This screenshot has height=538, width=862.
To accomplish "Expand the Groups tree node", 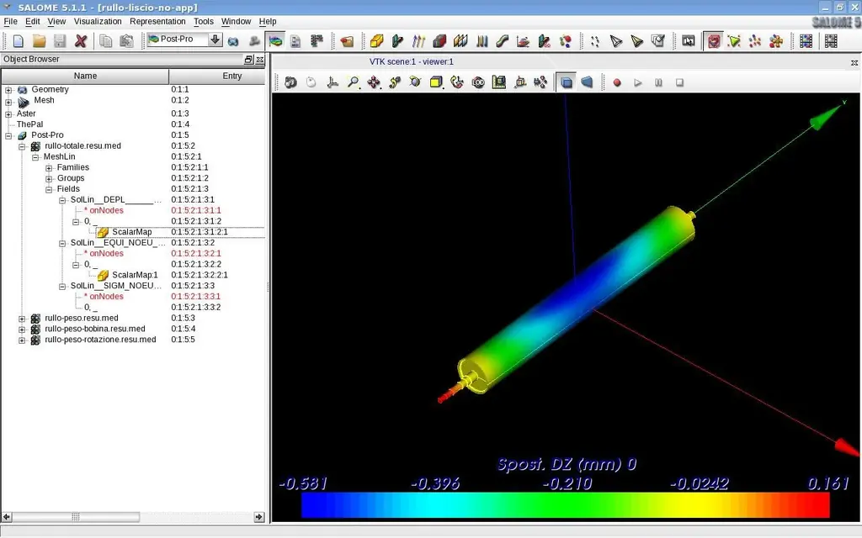I will click(49, 179).
